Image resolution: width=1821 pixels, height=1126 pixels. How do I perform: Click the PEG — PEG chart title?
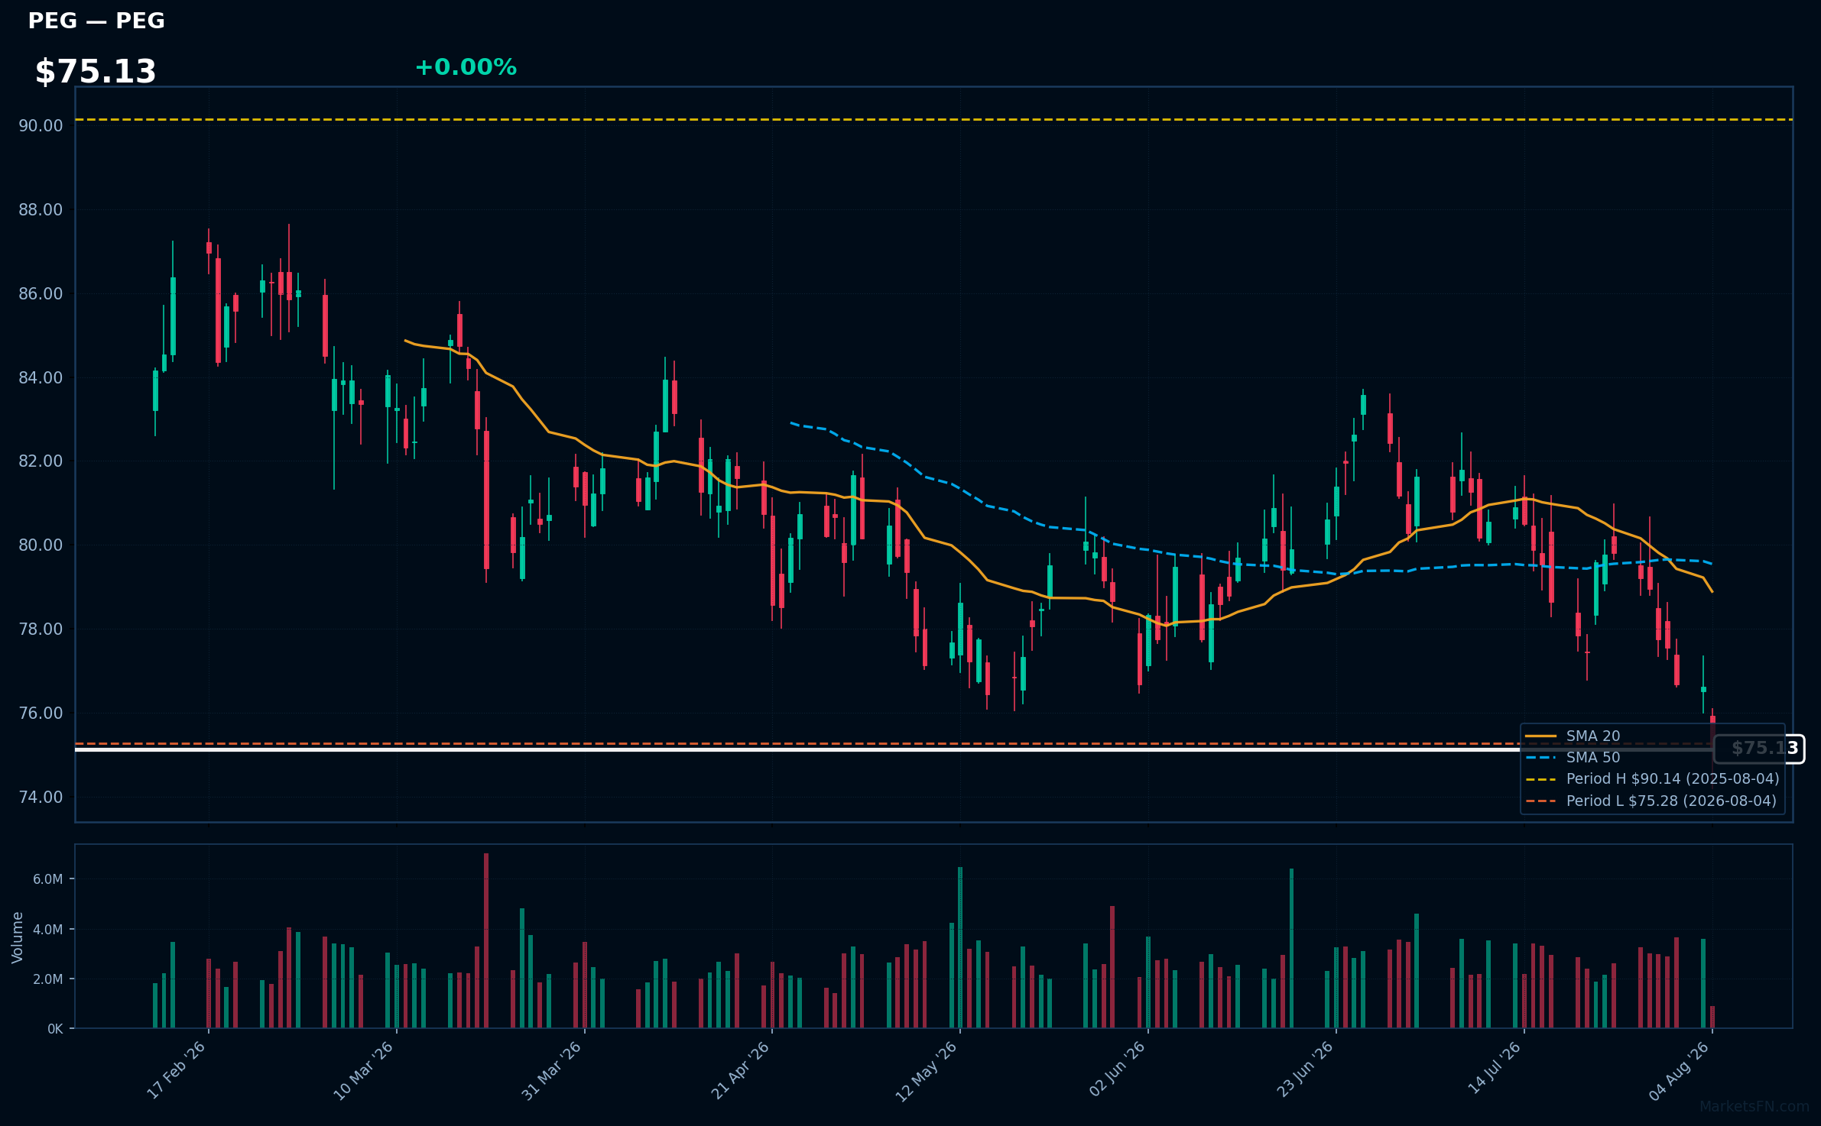[96, 21]
